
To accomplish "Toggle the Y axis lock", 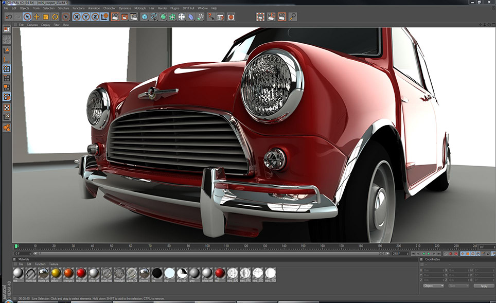I will 86,16.
